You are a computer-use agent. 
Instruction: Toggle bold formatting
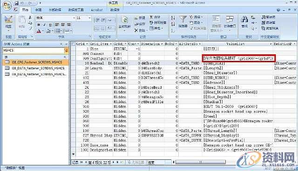39,25
